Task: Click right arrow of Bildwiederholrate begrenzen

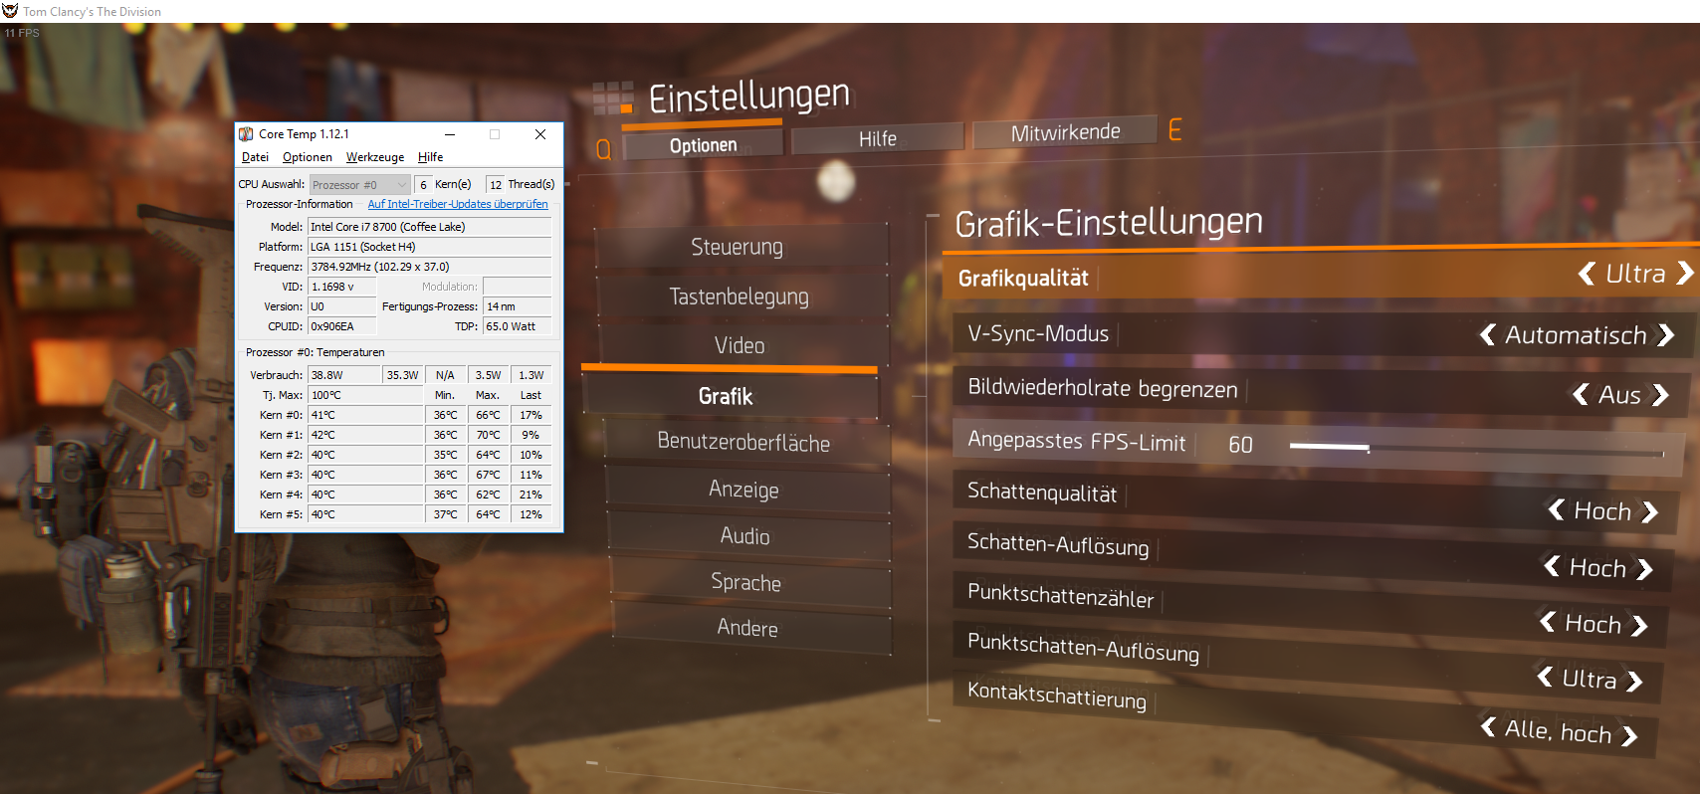Action: click(1660, 395)
